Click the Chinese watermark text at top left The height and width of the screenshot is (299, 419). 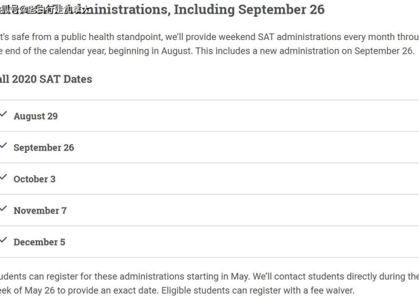pyautogui.click(x=44, y=10)
